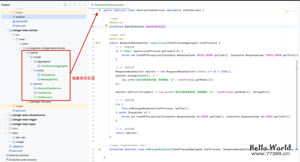
Task: Open the editor options kebab menu top right
Action: [294, 4]
